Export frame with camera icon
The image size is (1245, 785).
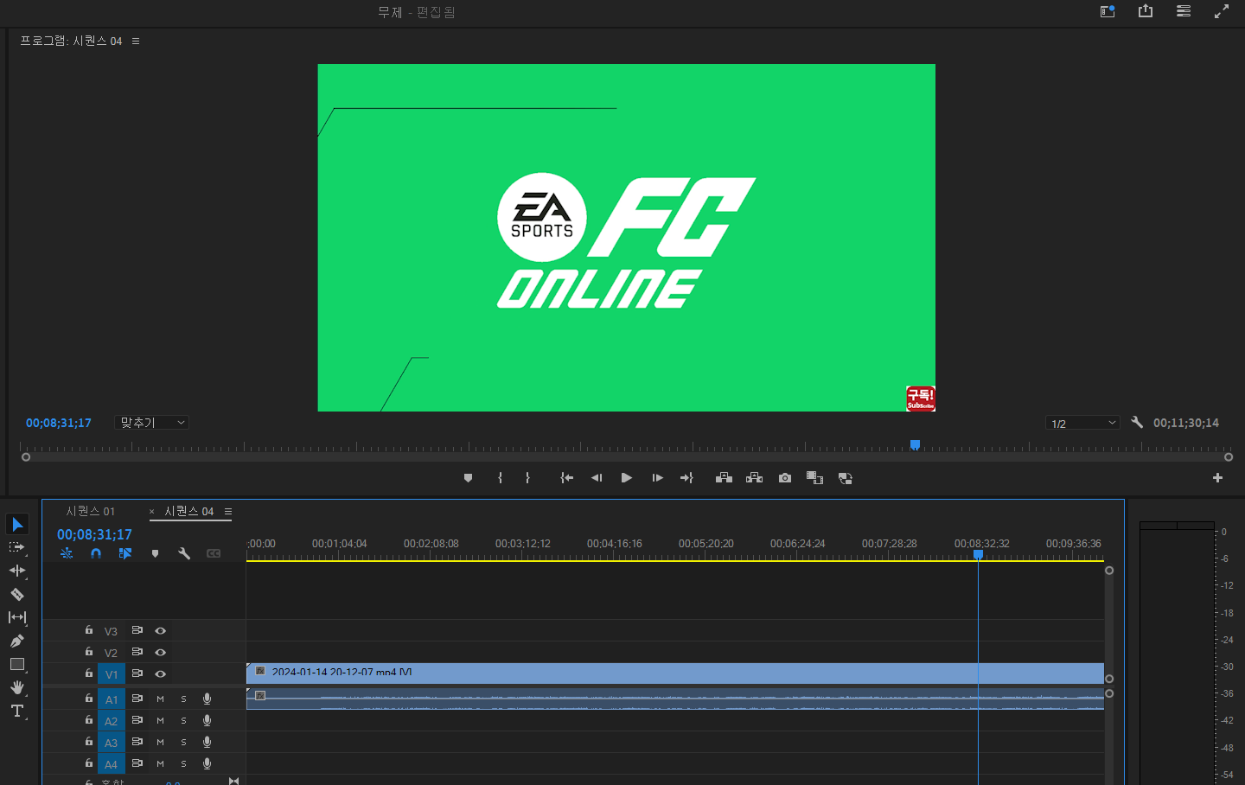click(x=785, y=478)
